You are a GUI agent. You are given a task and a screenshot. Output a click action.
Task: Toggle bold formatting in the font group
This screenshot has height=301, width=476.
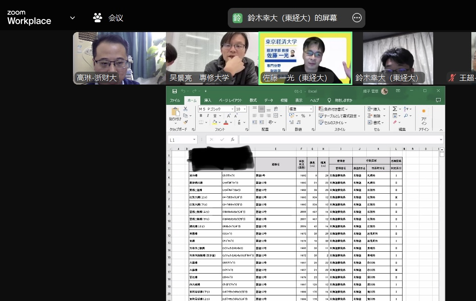tap(201, 116)
